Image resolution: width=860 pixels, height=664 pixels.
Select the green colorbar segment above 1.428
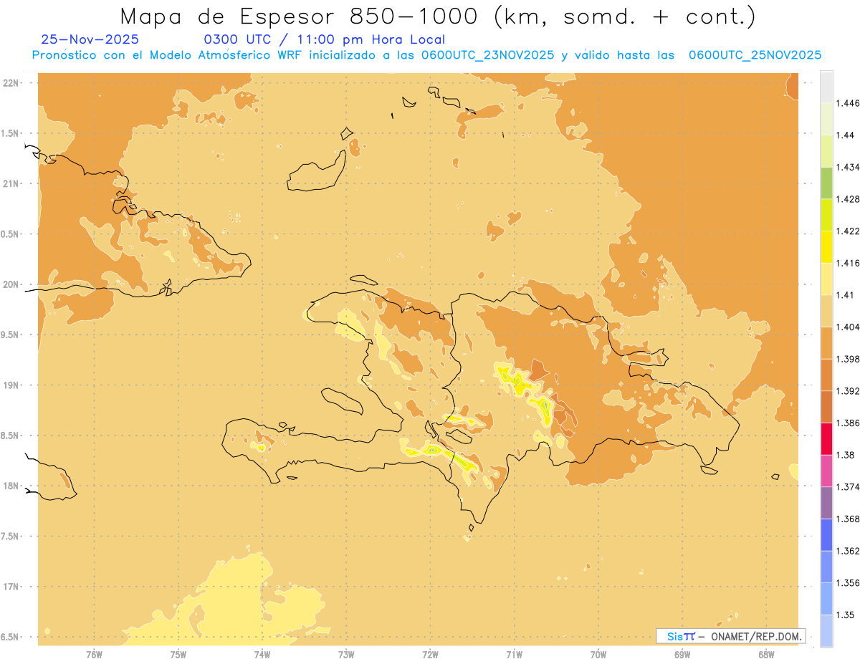tap(826, 183)
